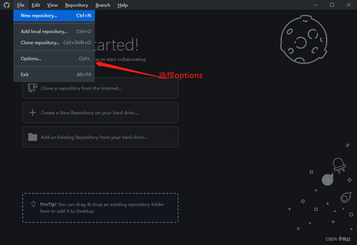The height and width of the screenshot is (245, 357).
Task: Select Options... in the File menu
Action: pyautogui.click(x=54, y=58)
